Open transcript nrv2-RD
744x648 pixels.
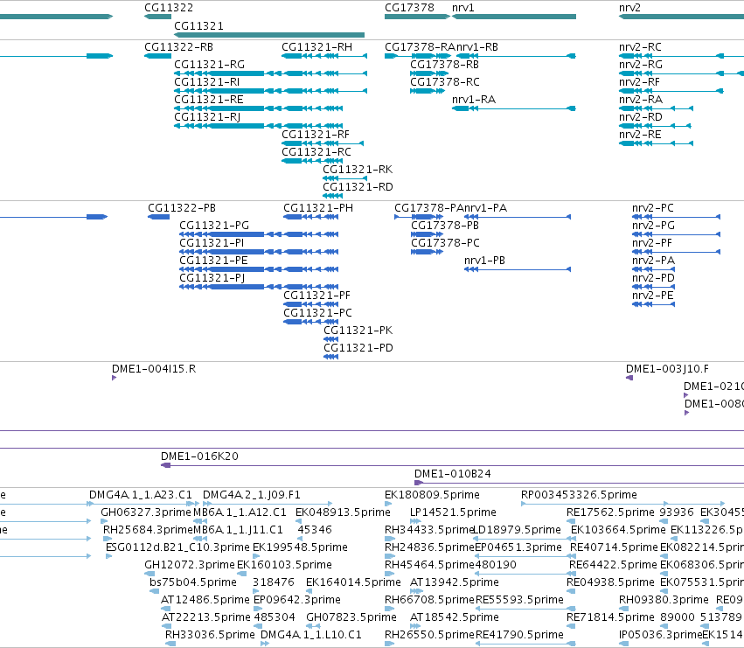tap(655, 126)
